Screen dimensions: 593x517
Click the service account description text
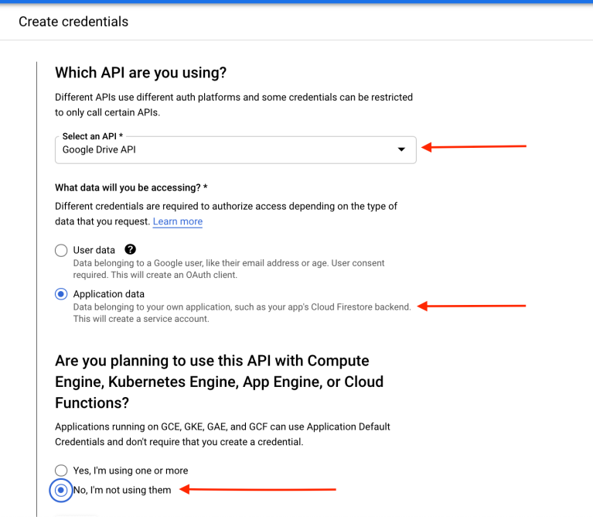141,318
